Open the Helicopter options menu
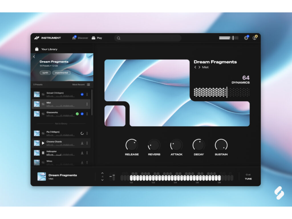Image resolution: width=292 pixels, height=219 pixels. pyautogui.click(x=87, y=153)
